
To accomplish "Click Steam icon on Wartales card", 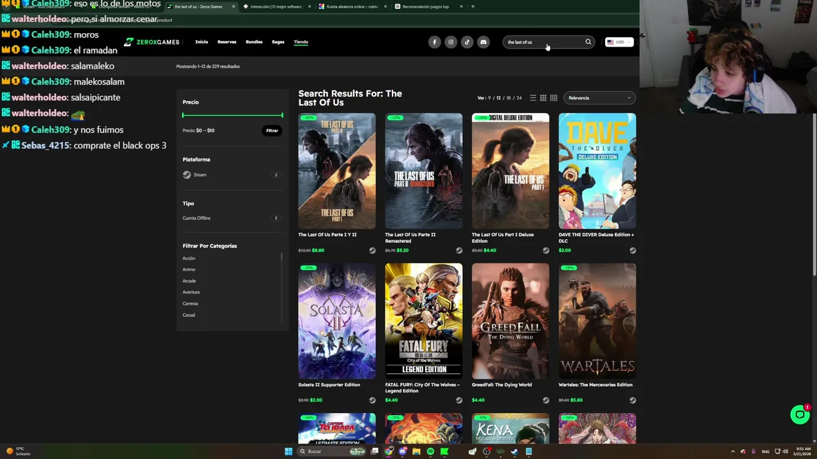I will [633, 400].
